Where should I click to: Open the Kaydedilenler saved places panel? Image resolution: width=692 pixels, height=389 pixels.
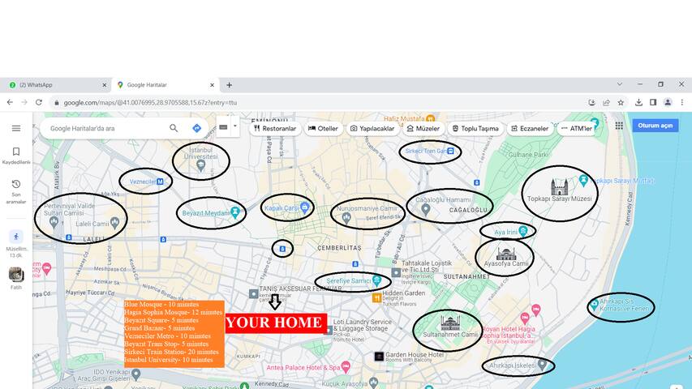(16, 155)
